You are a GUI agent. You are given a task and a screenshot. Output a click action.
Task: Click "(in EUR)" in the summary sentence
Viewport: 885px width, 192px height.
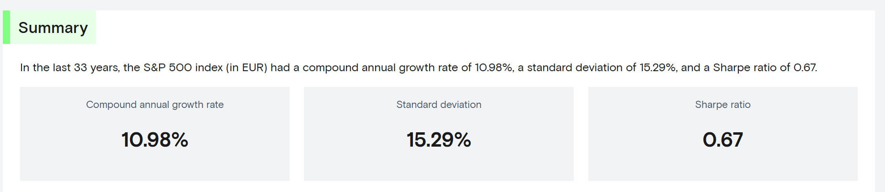[247, 68]
